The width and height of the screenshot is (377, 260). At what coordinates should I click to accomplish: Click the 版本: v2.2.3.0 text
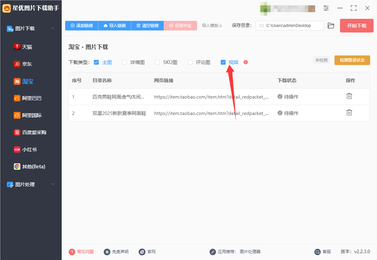tap(355, 251)
